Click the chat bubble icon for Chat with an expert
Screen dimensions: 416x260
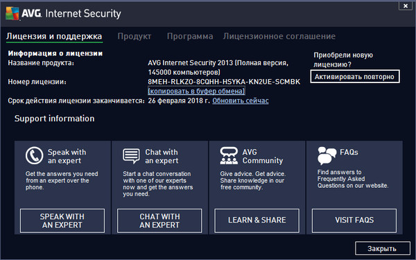(131, 156)
